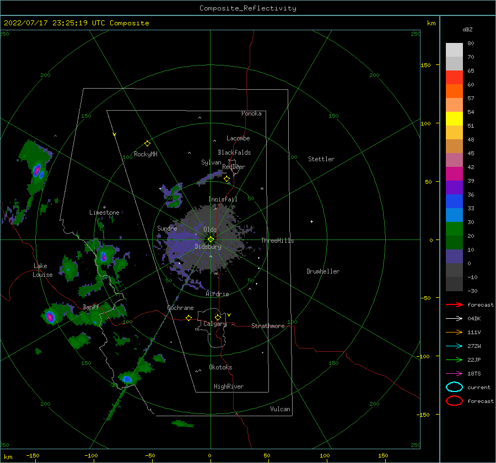
Task: Click the Blackfalds label
Action: click(234, 152)
